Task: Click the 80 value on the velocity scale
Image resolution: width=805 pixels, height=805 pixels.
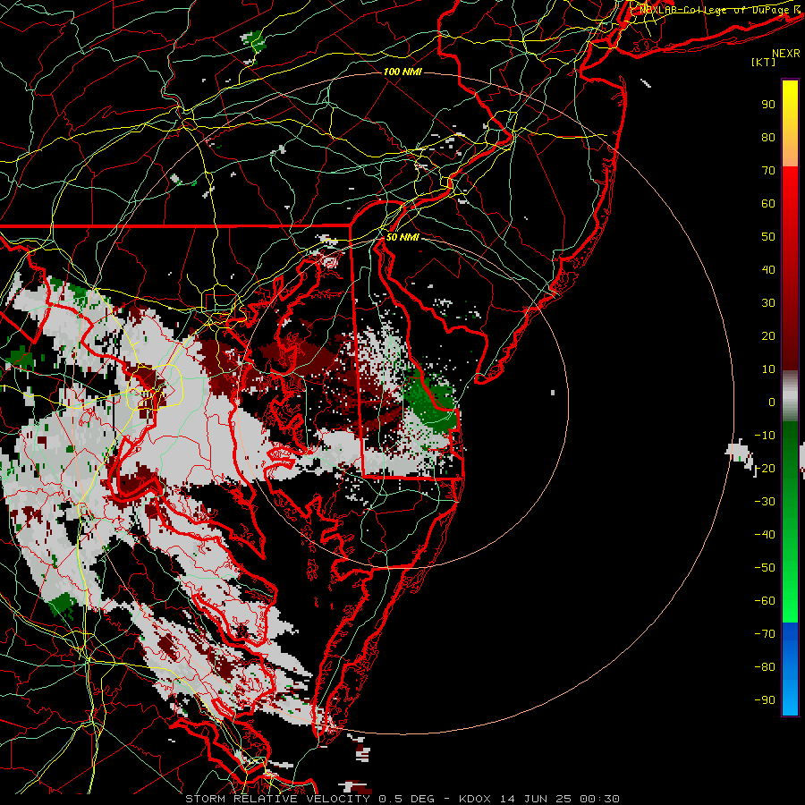Action: (x=768, y=138)
